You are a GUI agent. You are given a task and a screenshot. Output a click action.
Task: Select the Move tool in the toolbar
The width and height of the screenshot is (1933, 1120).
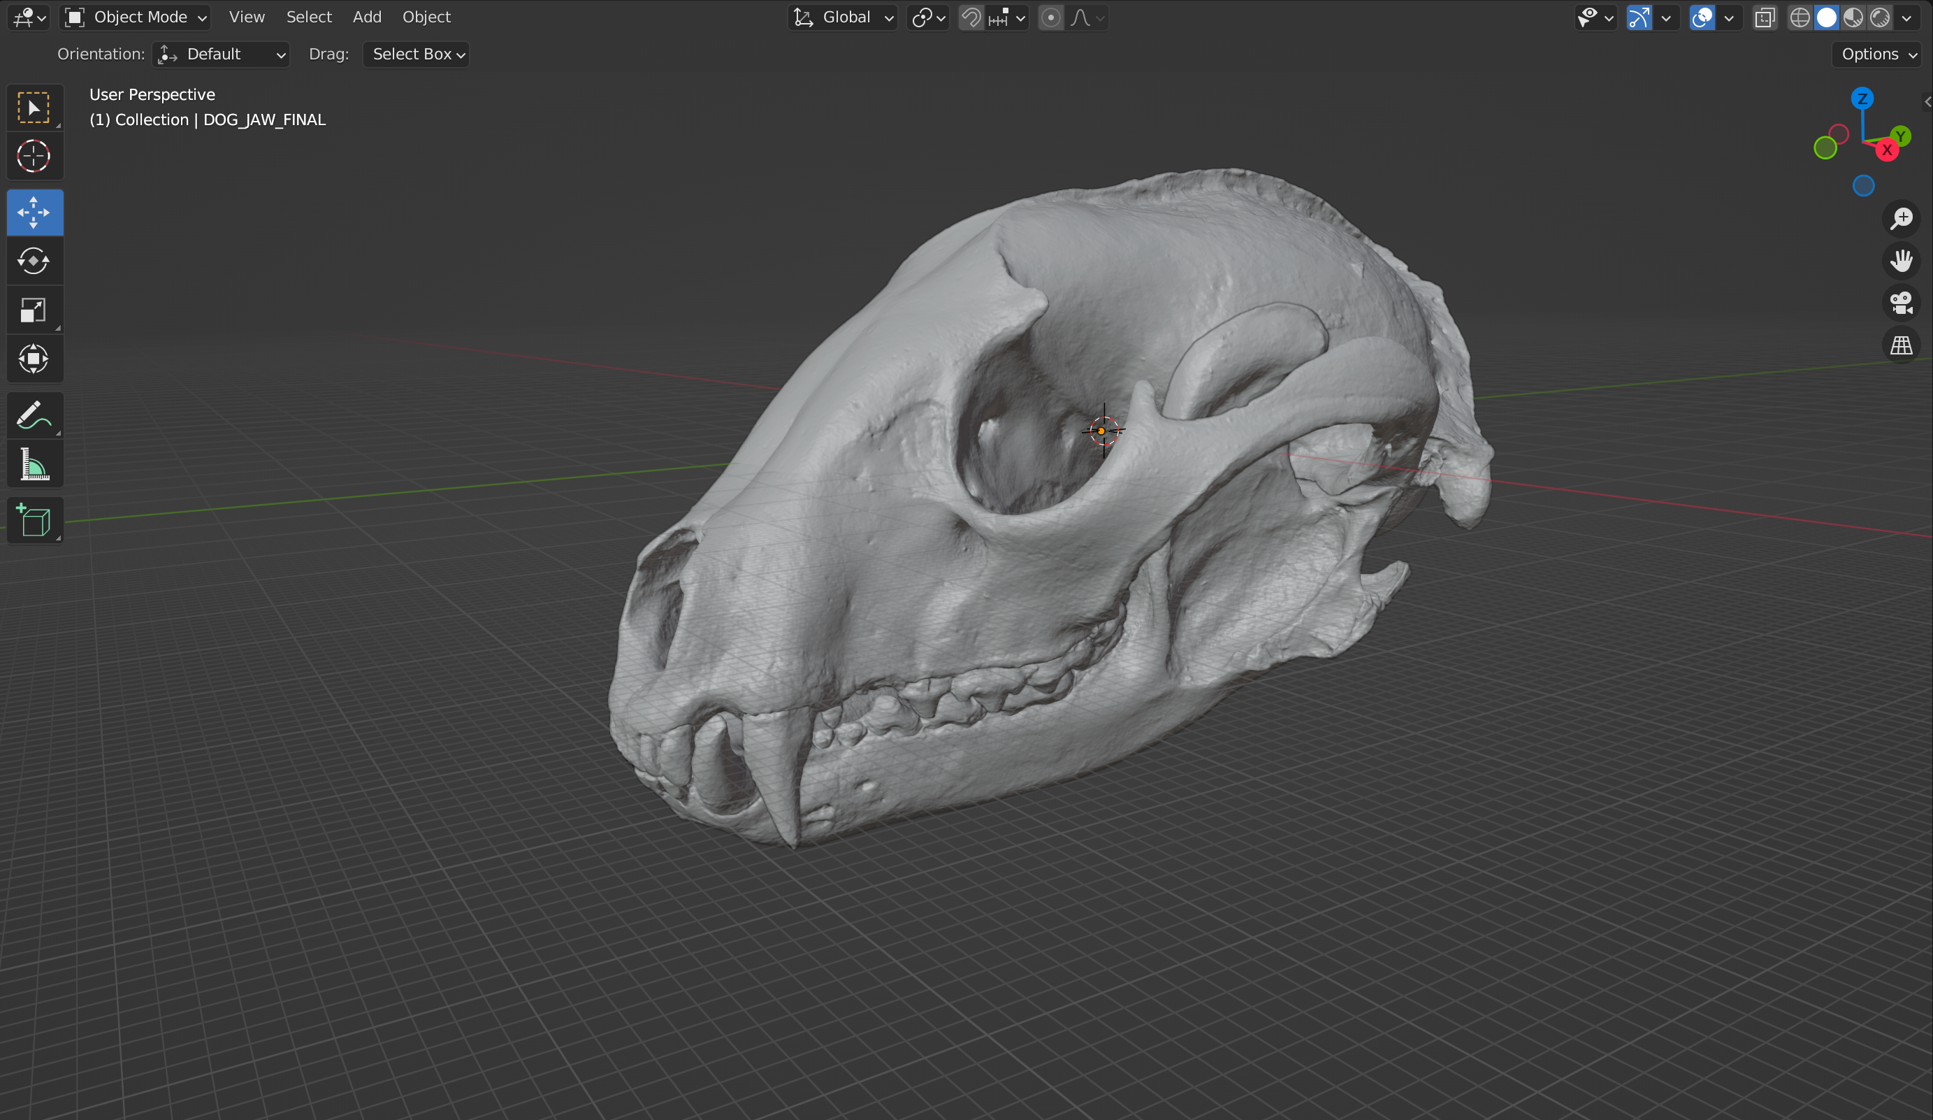tap(34, 213)
